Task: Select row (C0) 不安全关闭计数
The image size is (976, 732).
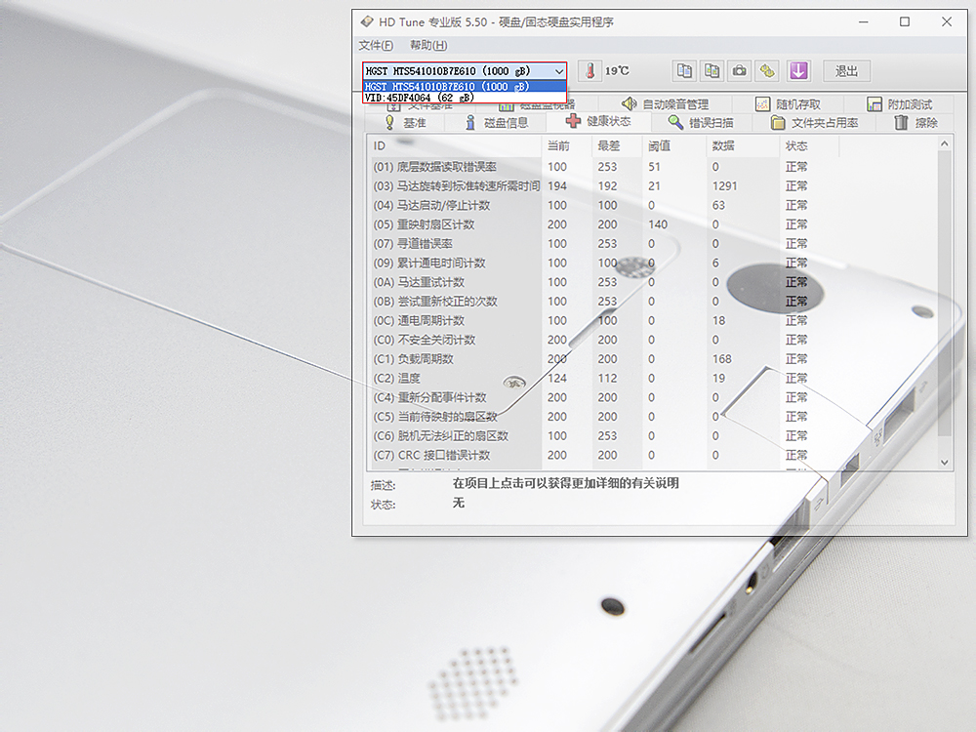Action: point(652,341)
